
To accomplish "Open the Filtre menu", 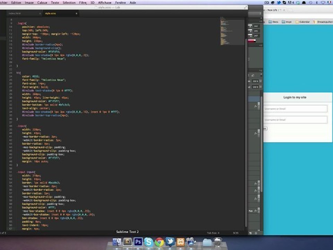I will pyautogui.click(x=83, y=2).
